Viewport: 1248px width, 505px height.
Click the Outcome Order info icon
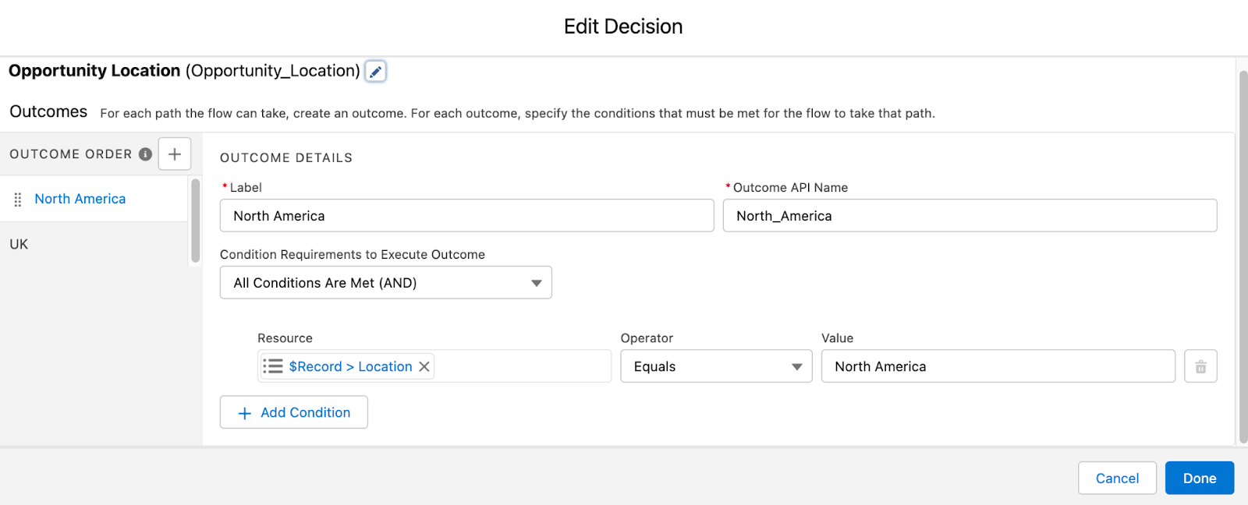point(145,154)
